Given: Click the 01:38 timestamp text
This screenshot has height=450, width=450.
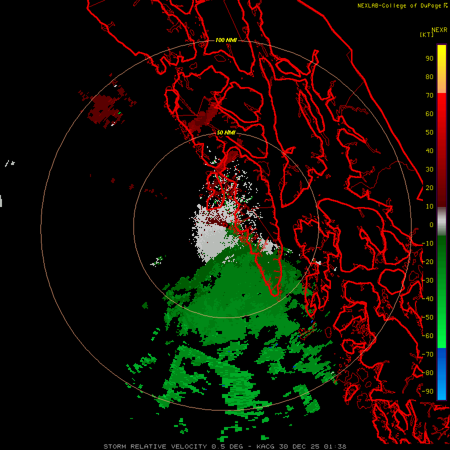Looking at the screenshot, I should pos(335,446).
